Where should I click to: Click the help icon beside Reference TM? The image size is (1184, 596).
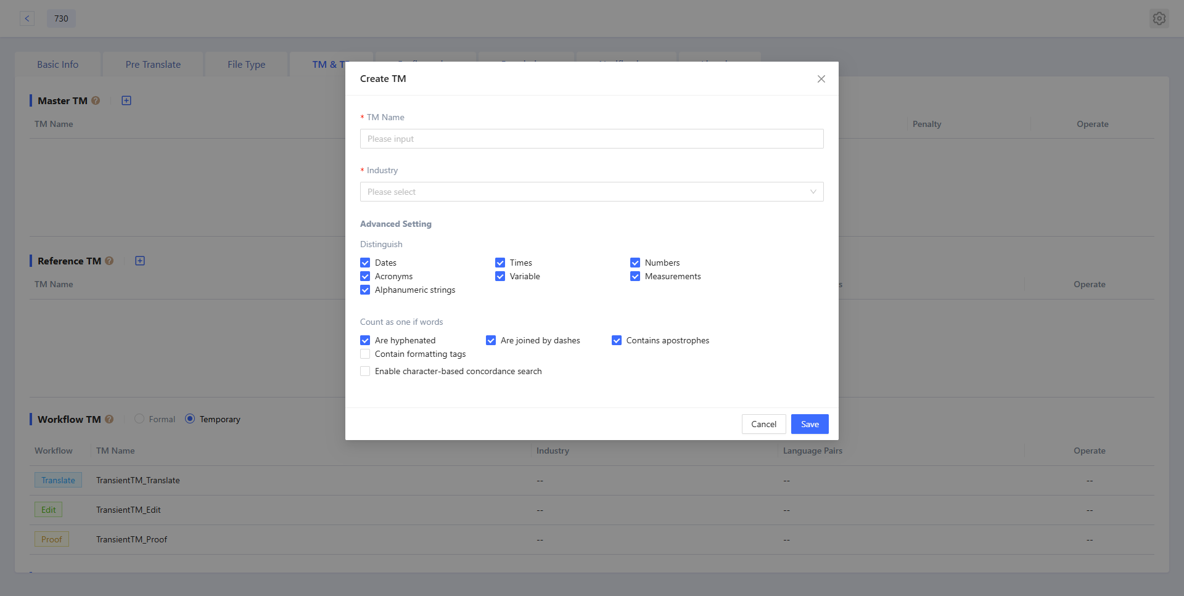pos(109,261)
